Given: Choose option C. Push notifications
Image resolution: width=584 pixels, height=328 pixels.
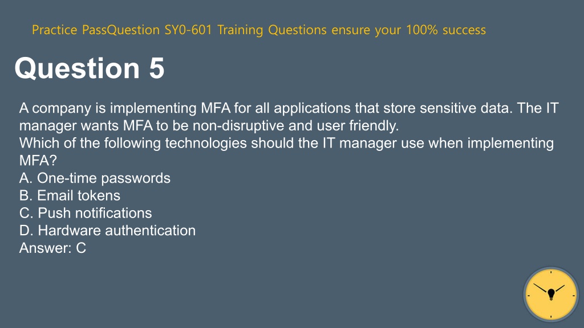Looking at the screenshot, I should 86,213.
